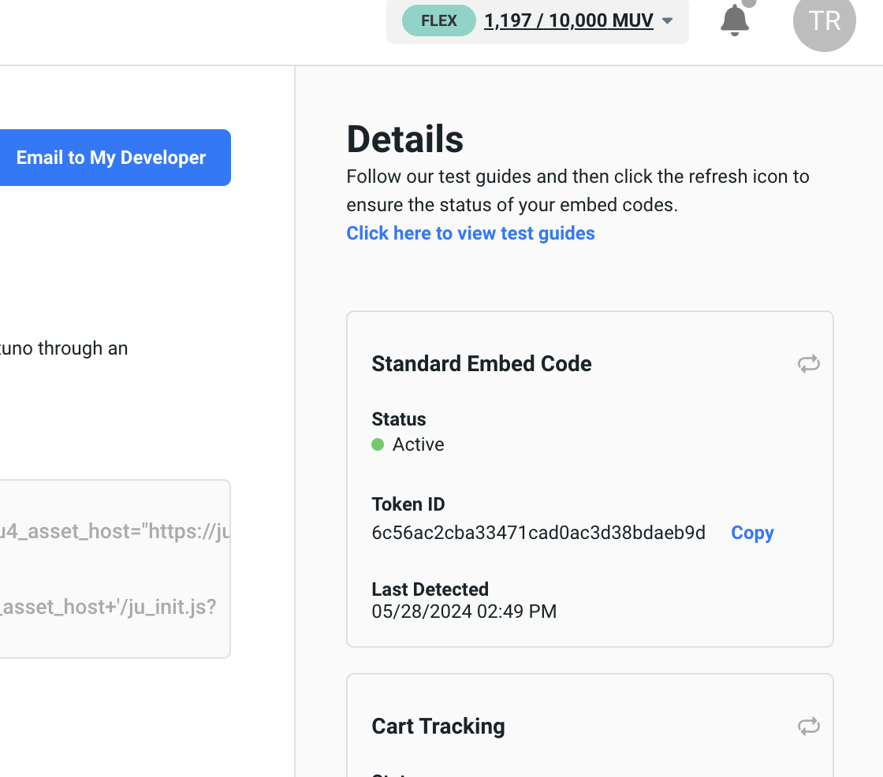883x777 pixels.
Task: Open the test guides link
Action: (471, 233)
